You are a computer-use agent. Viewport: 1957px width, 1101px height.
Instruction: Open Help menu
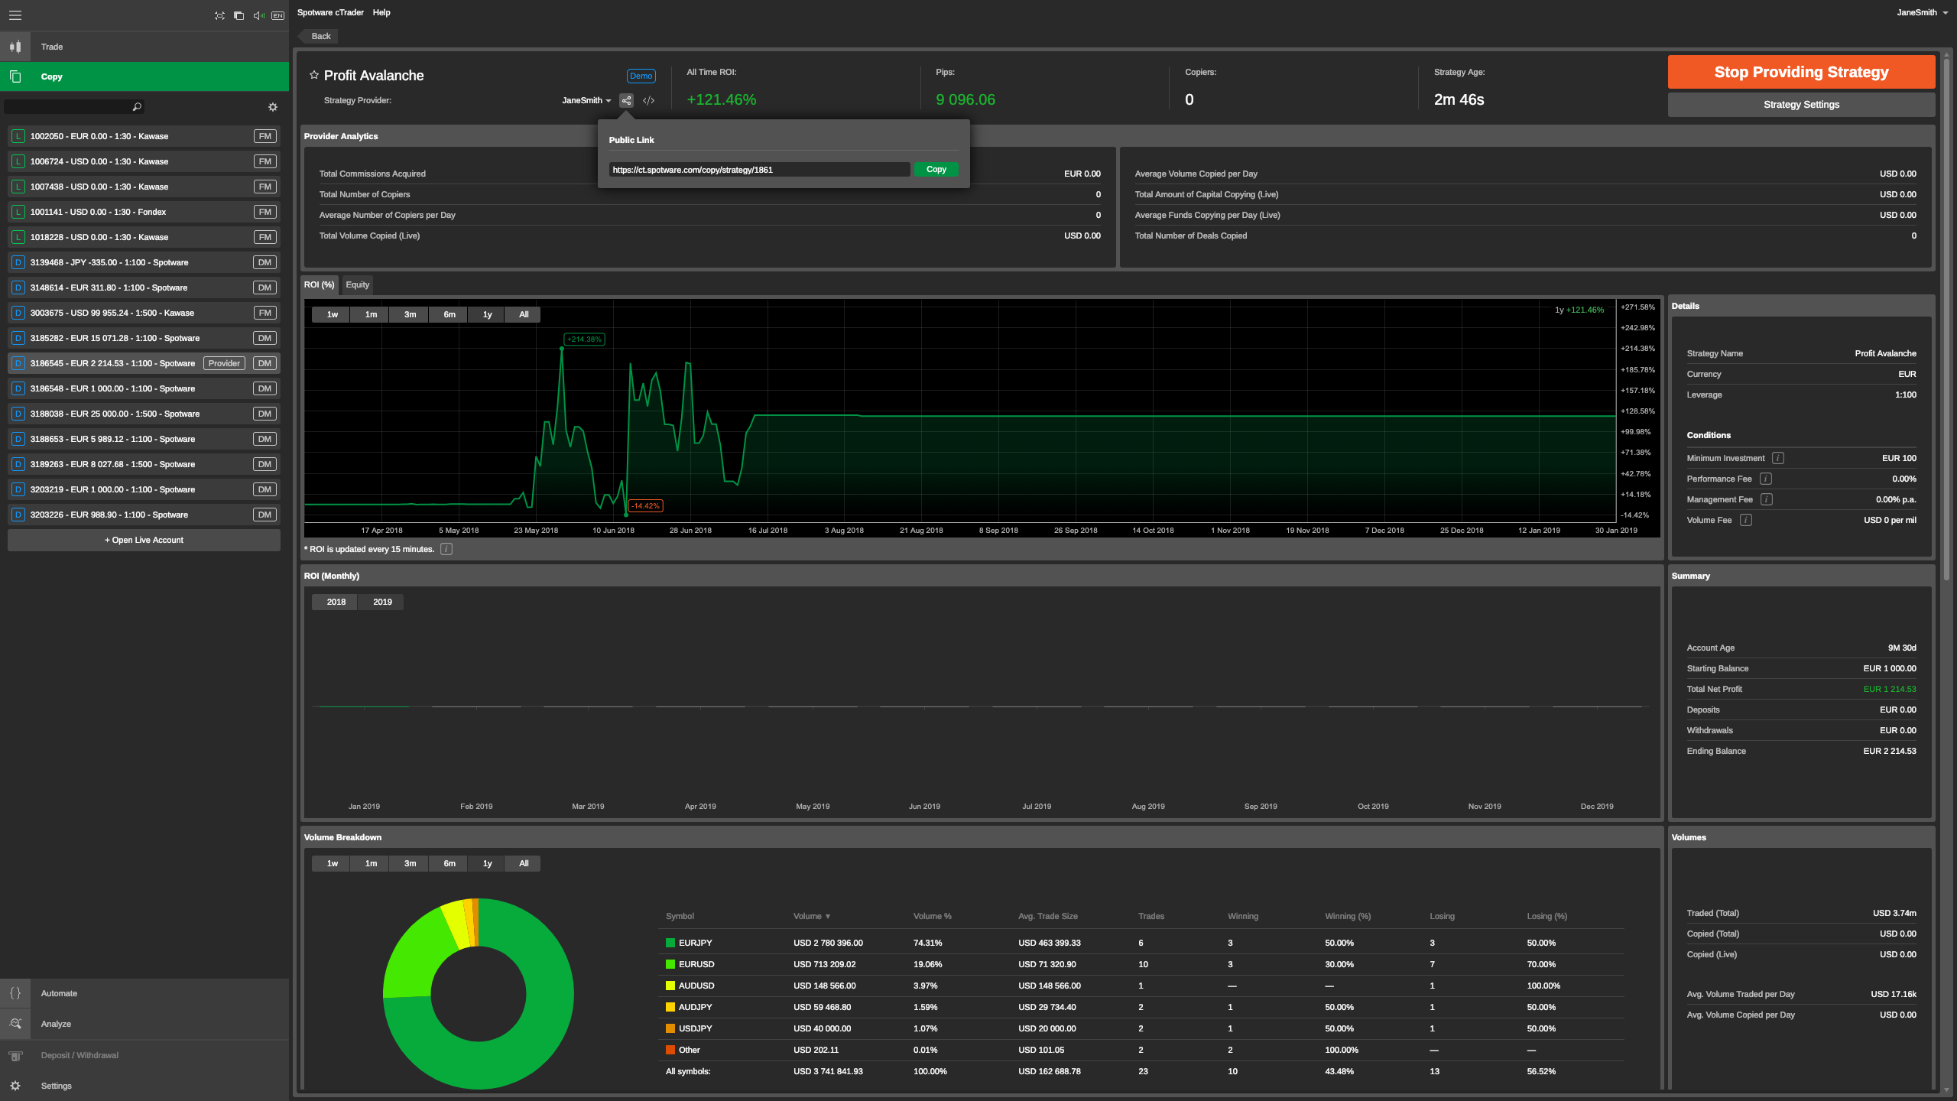(381, 12)
